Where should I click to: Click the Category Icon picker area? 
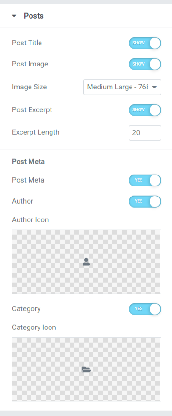click(86, 369)
